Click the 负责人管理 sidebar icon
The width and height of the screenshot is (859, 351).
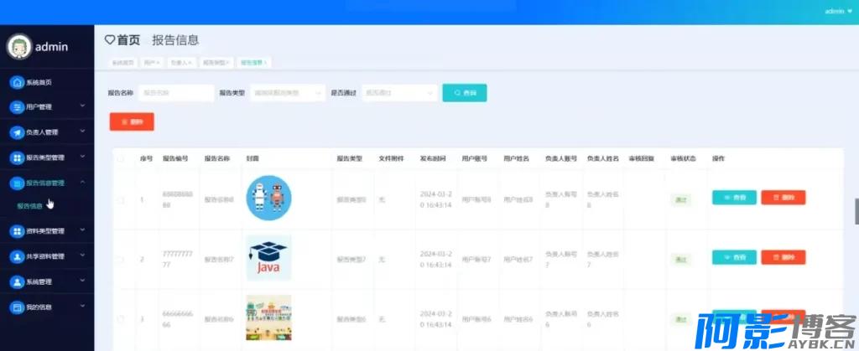[x=17, y=132]
